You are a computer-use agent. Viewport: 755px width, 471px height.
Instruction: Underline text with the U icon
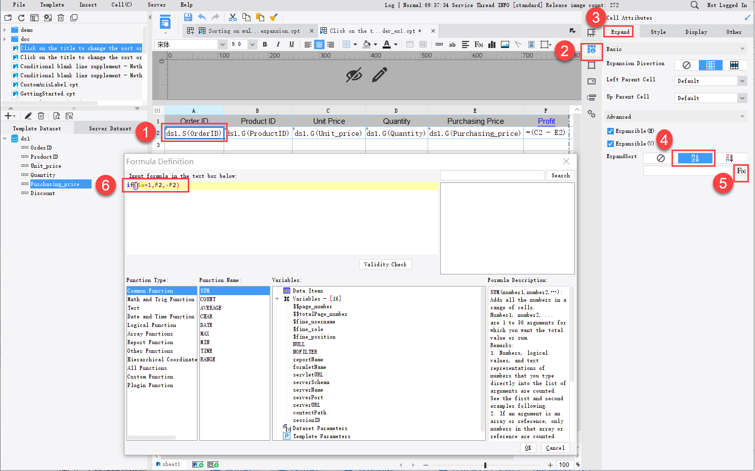[x=291, y=44]
